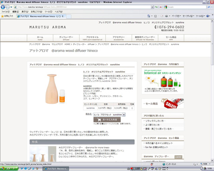The height and width of the screenshot is (171, 214).
Task: Open a new blank tab
Action: coord(69,16)
